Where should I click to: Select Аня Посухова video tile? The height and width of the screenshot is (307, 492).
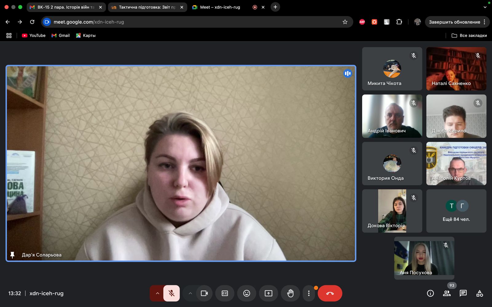tap(424, 258)
